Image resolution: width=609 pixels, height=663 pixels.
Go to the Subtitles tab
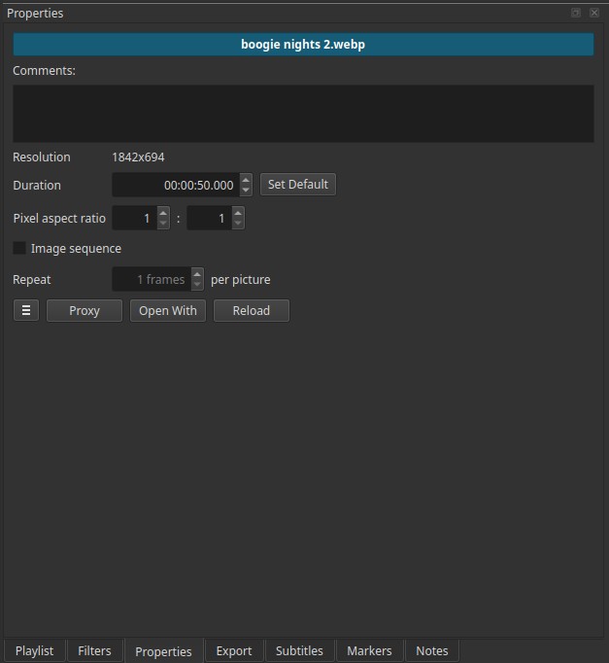(299, 651)
